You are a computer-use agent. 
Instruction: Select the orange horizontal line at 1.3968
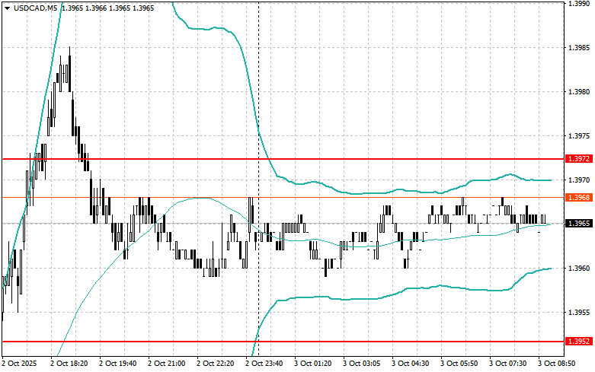(x=283, y=197)
